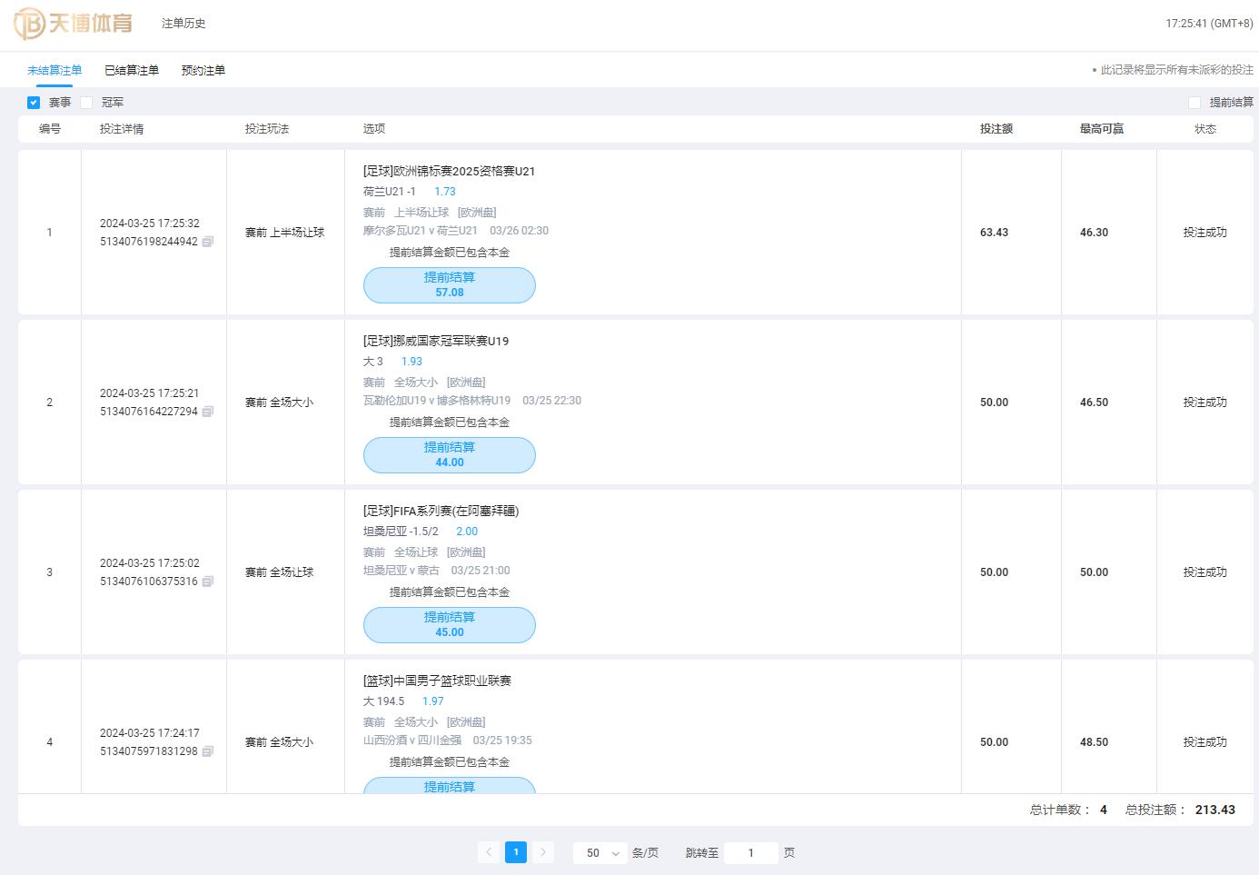
Task: Click the 注单历史 header link
Action: click(x=183, y=24)
